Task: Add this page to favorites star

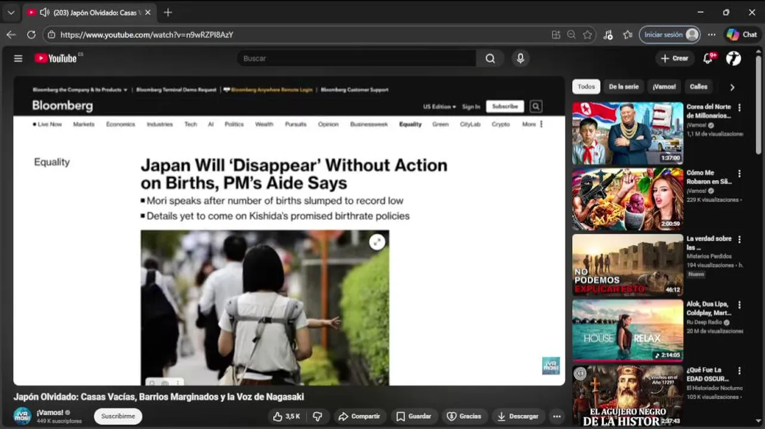Action: pyautogui.click(x=587, y=35)
